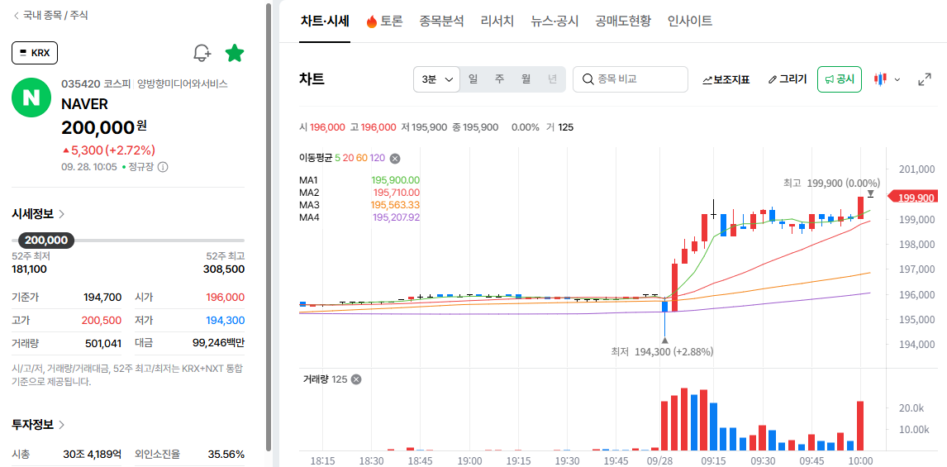Expand the chart to fullscreen
The image size is (947, 467).
pyautogui.click(x=924, y=79)
